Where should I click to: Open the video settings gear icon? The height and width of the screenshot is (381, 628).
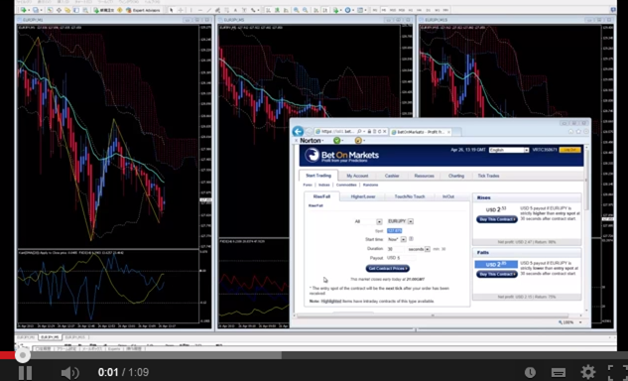588,372
